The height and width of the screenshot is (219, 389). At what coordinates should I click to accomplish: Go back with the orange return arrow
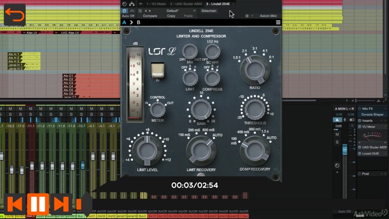[15, 15]
